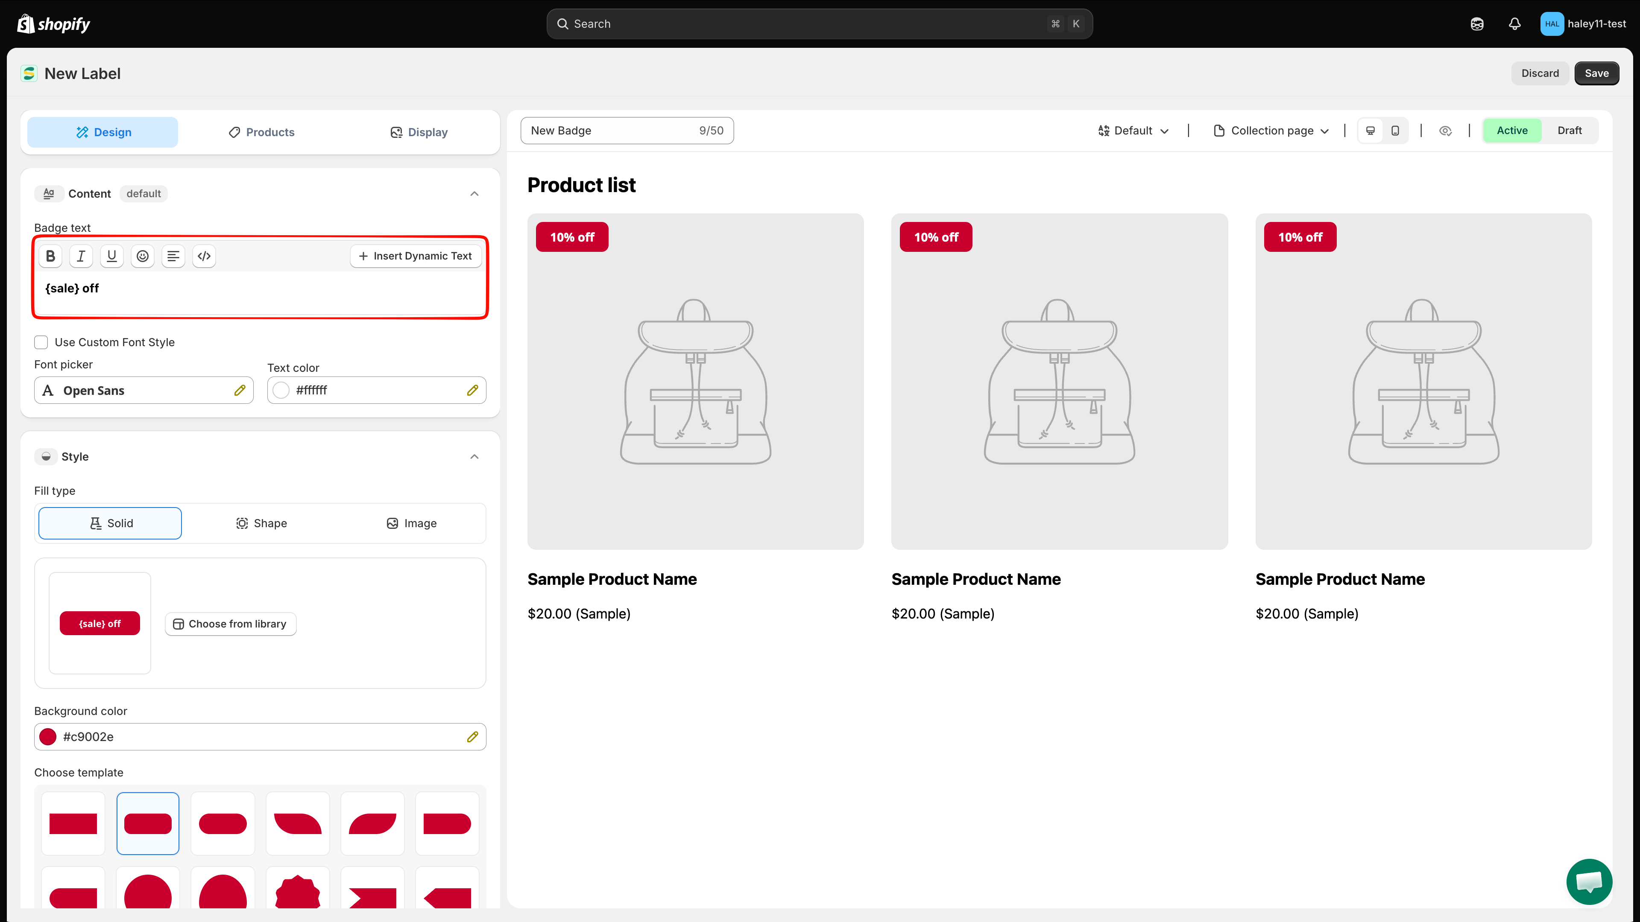Click the Shopify search bar

(820, 23)
